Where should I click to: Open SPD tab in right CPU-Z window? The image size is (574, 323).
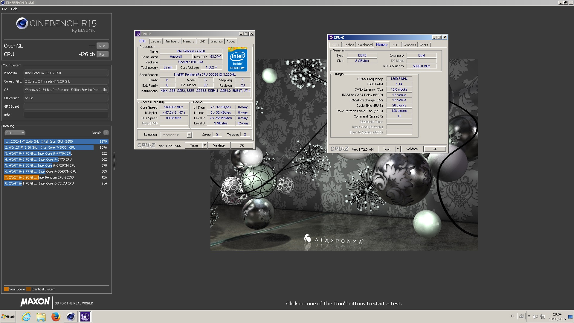pyautogui.click(x=396, y=45)
